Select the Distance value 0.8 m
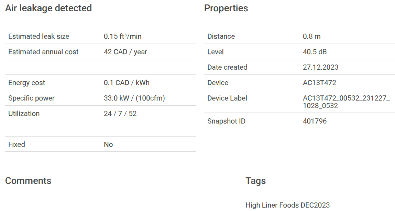 311,36
